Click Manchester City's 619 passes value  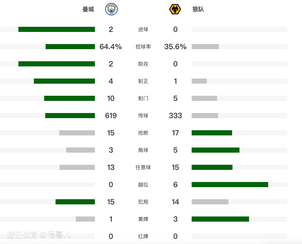coord(111,116)
